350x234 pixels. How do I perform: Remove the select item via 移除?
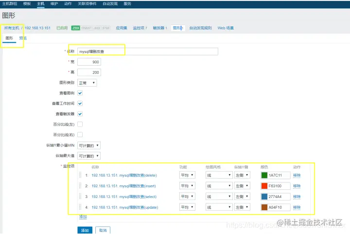(x=297, y=197)
